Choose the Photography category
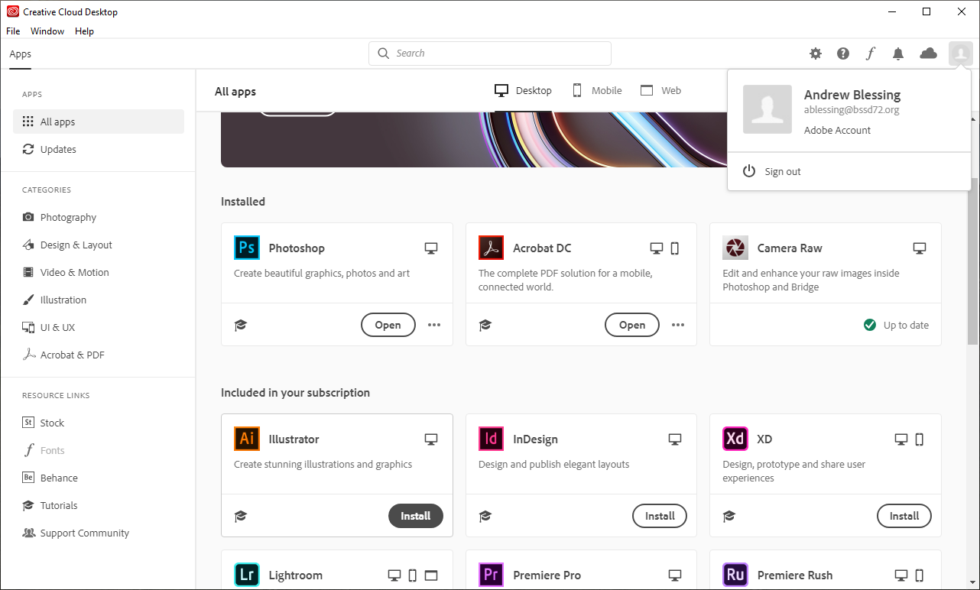Screen dimensions: 980x590 [x=99, y=217]
